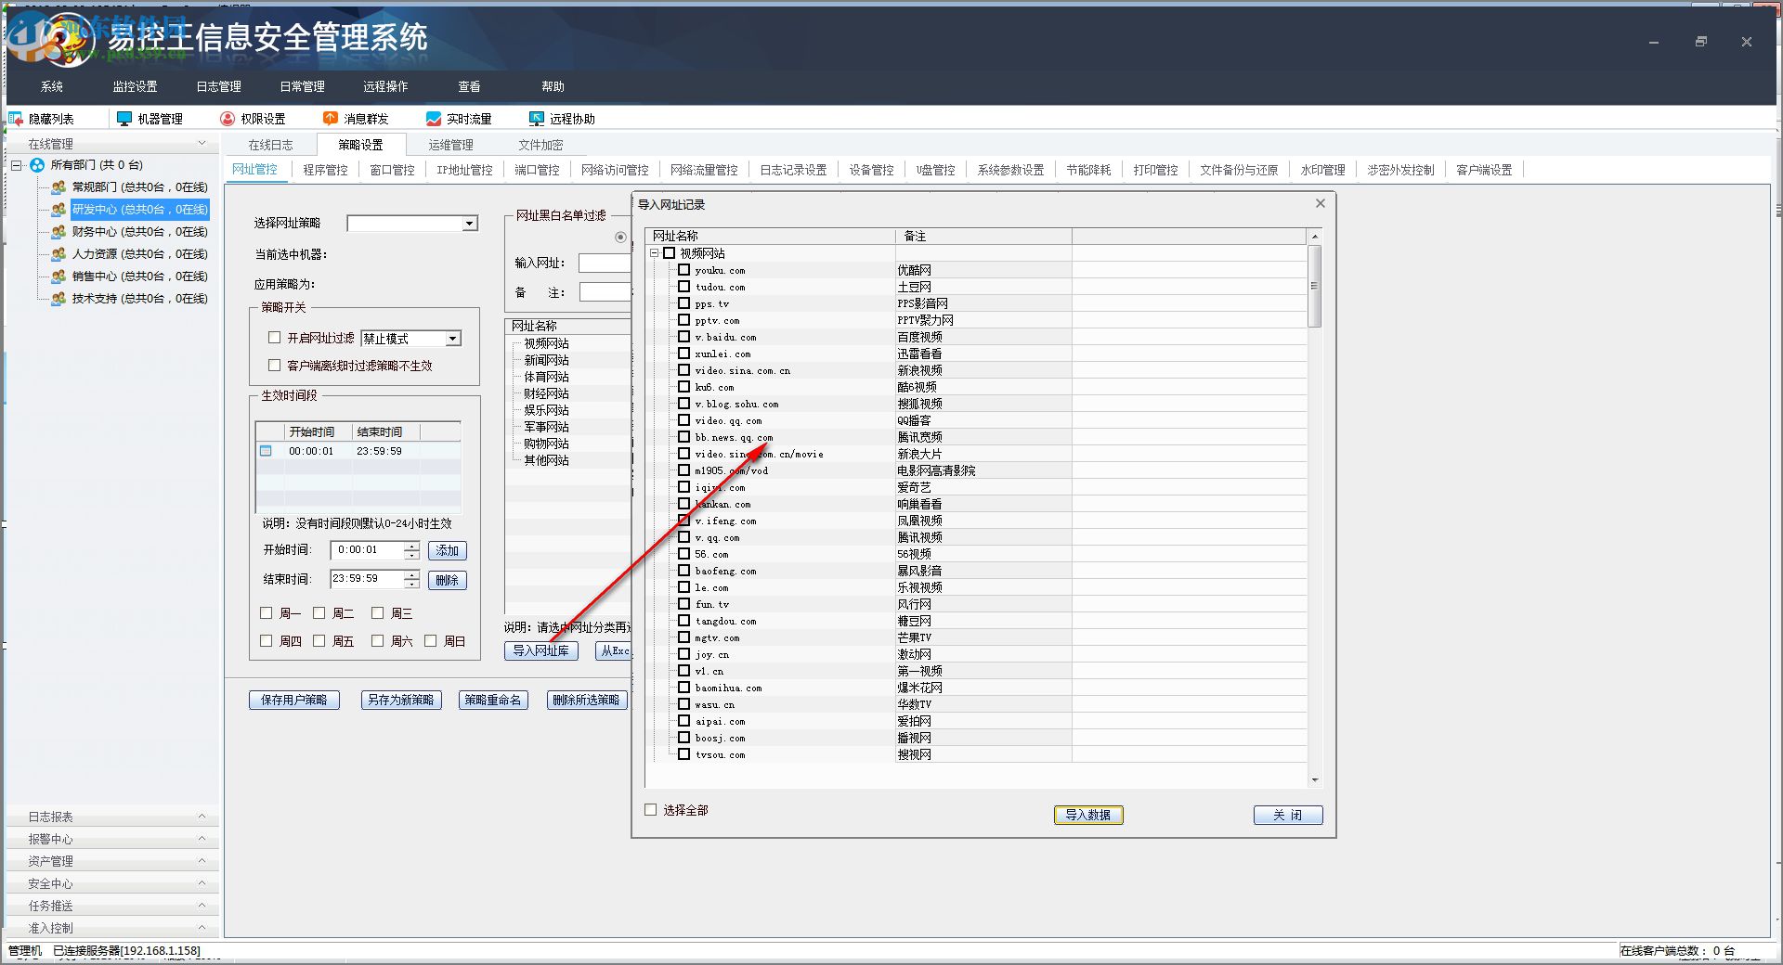Viewport: 1783px width, 965px height.
Task: Open 监控设置 menu
Action: click(136, 86)
